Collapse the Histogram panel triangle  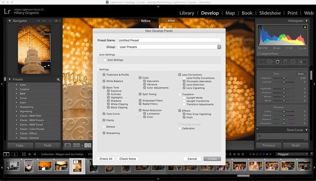(x=307, y=21)
